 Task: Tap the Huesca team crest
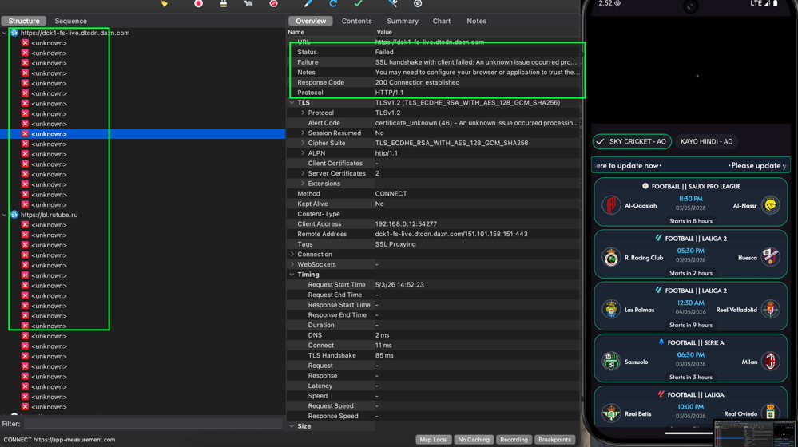coord(771,257)
